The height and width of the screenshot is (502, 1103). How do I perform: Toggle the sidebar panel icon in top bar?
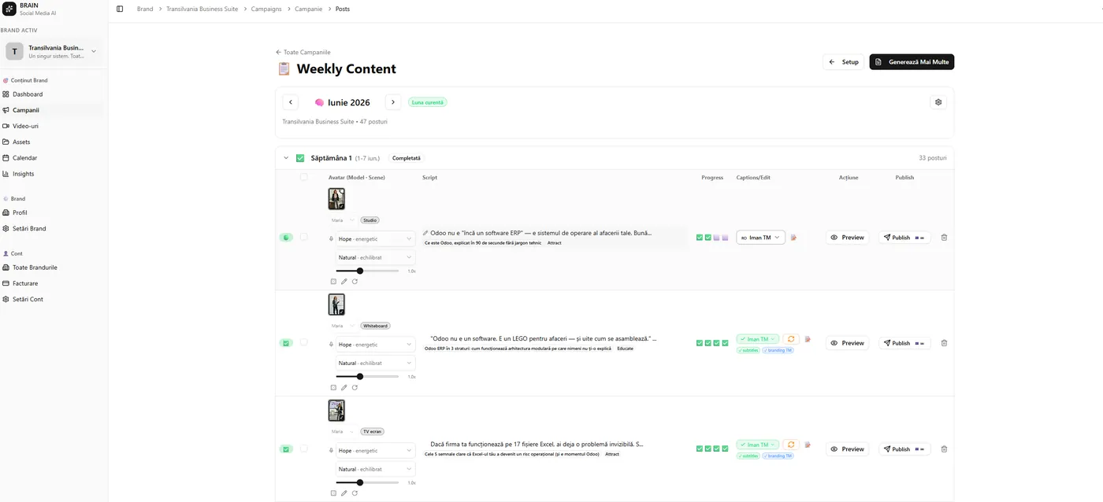120,9
